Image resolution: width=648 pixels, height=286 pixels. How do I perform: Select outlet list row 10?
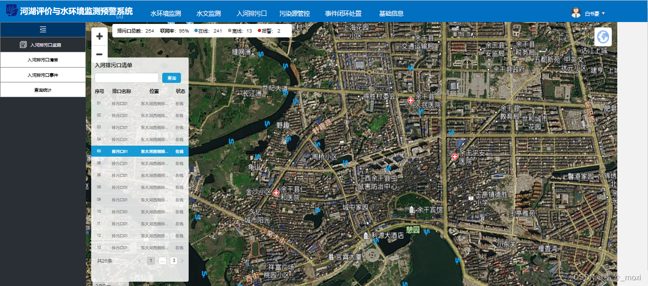140,211
